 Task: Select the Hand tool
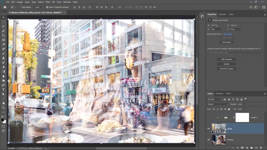[x=3, y=103]
